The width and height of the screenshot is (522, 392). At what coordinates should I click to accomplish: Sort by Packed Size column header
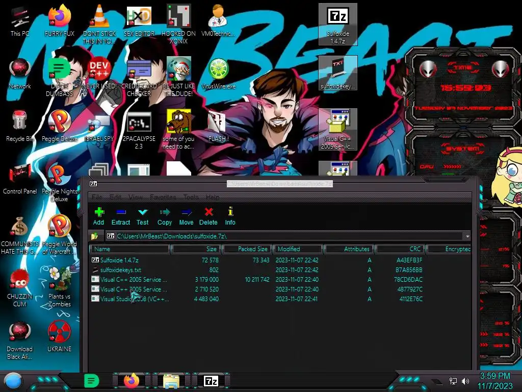[247, 249]
